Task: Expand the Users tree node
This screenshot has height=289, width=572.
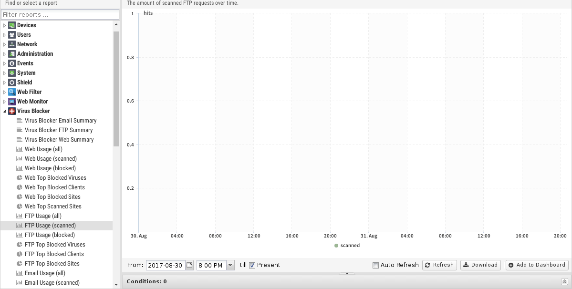Action: (x=4, y=35)
